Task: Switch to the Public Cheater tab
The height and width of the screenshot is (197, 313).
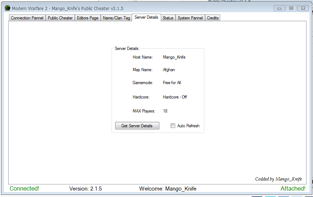Action: tap(60, 18)
